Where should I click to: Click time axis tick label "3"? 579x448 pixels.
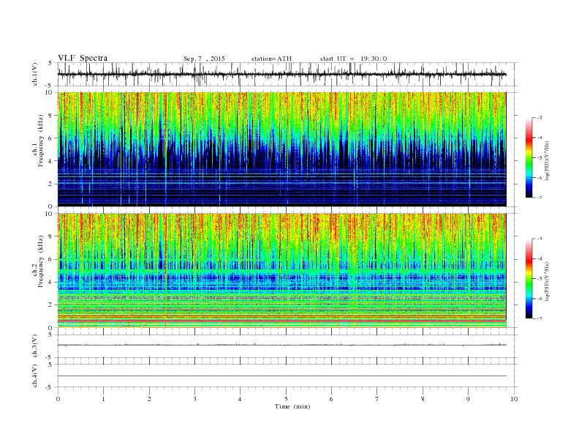[x=194, y=399]
